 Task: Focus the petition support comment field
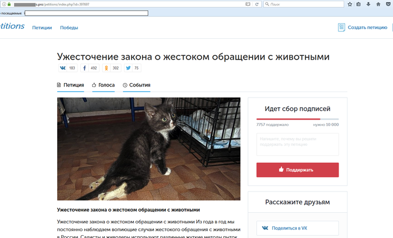298,144
